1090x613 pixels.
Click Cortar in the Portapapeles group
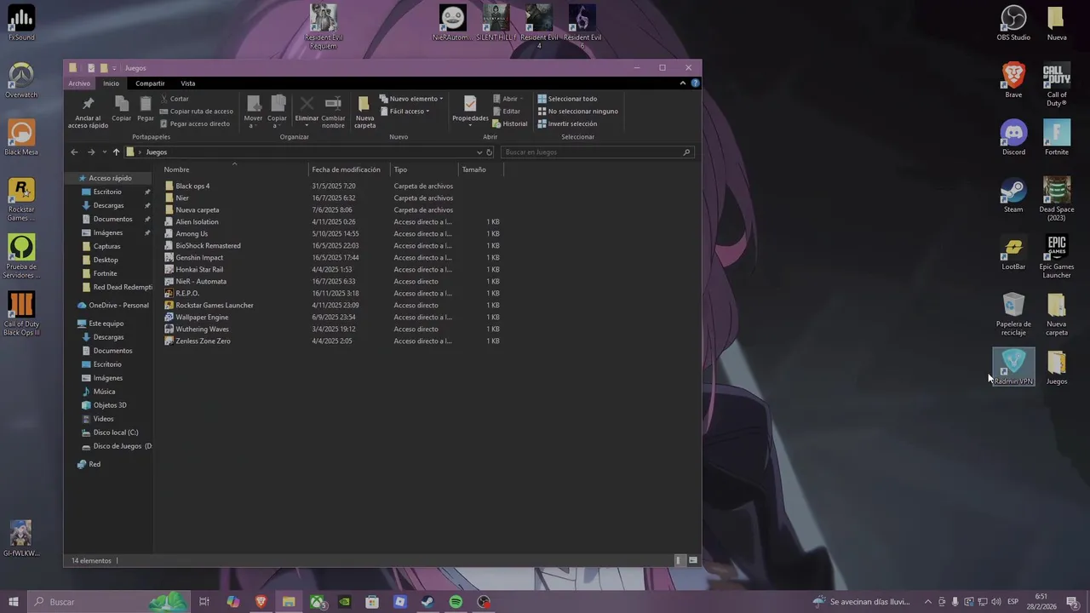point(174,99)
